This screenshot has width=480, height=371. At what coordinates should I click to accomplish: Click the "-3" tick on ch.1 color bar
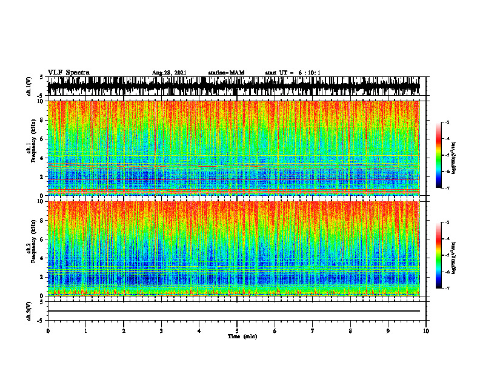tap(447, 122)
